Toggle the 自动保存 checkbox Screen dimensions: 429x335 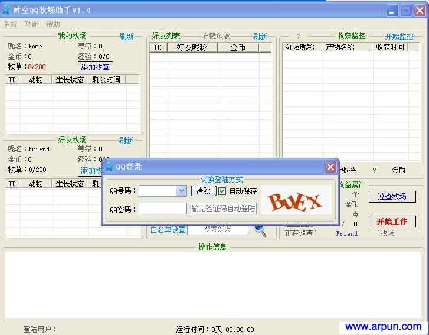222,191
